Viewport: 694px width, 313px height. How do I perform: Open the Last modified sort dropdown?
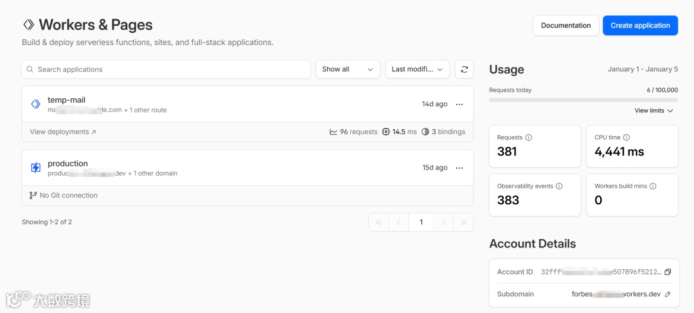coord(417,69)
